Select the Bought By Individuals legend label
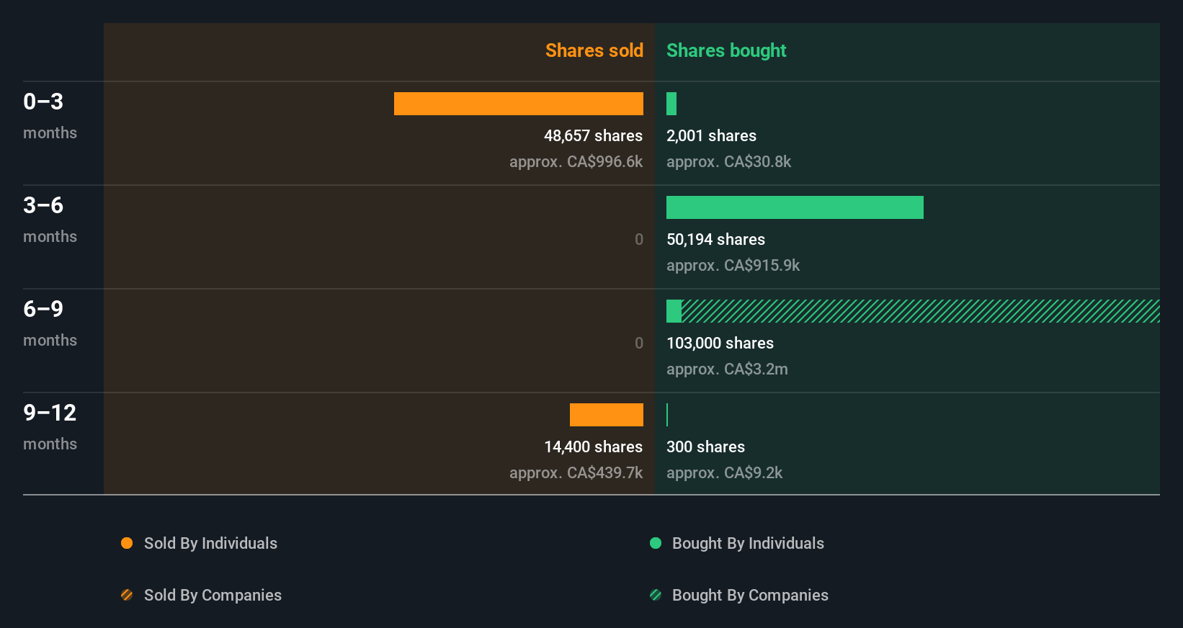Screen dimensions: 1183x628 (x=748, y=543)
